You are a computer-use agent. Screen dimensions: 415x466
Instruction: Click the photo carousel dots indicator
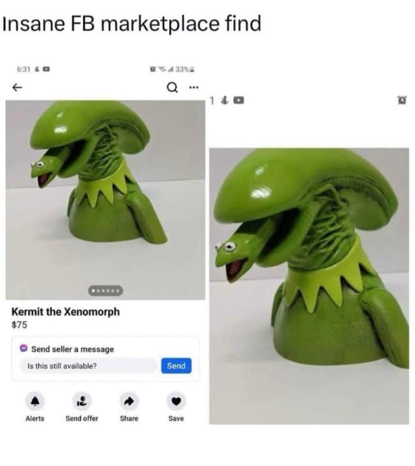click(105, 290)
